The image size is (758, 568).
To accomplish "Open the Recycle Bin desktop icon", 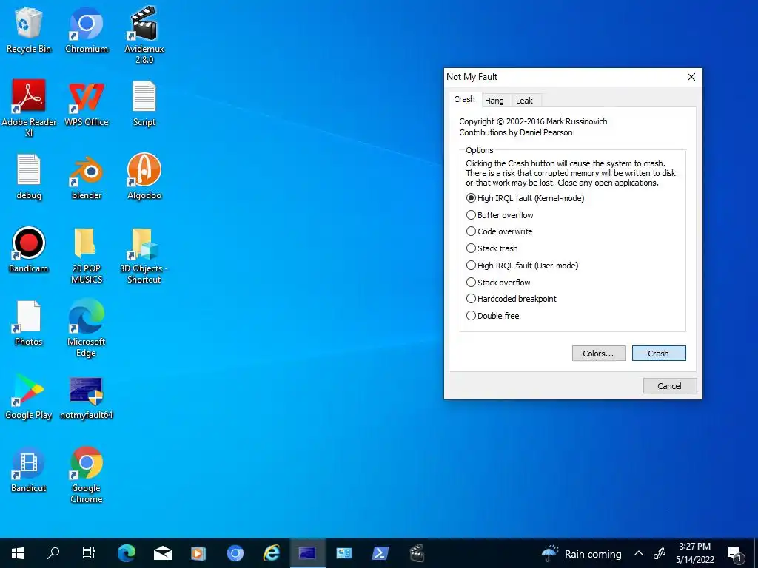I will click(29, 31).
